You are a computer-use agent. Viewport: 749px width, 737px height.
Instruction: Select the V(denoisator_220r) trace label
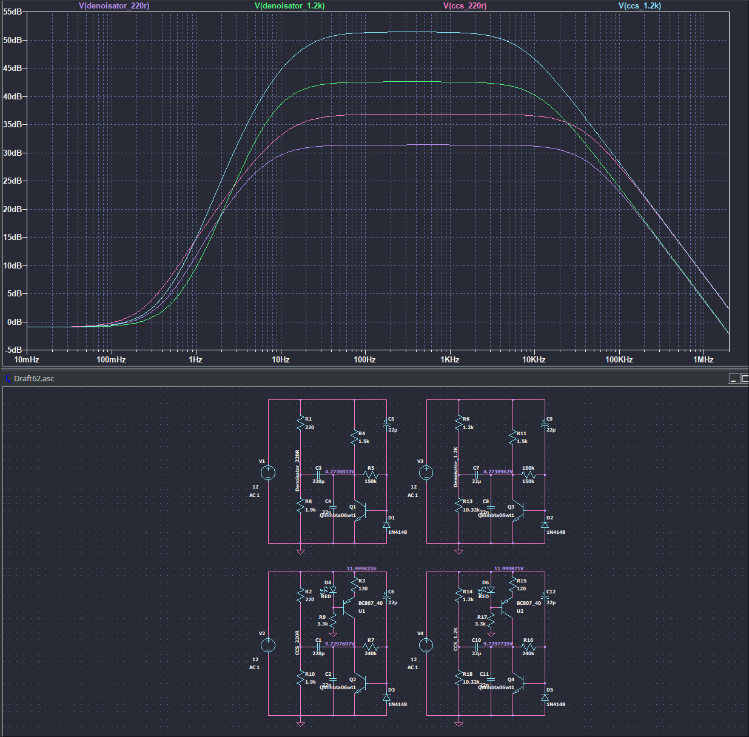pyautogui.click(x=114, y=5)
